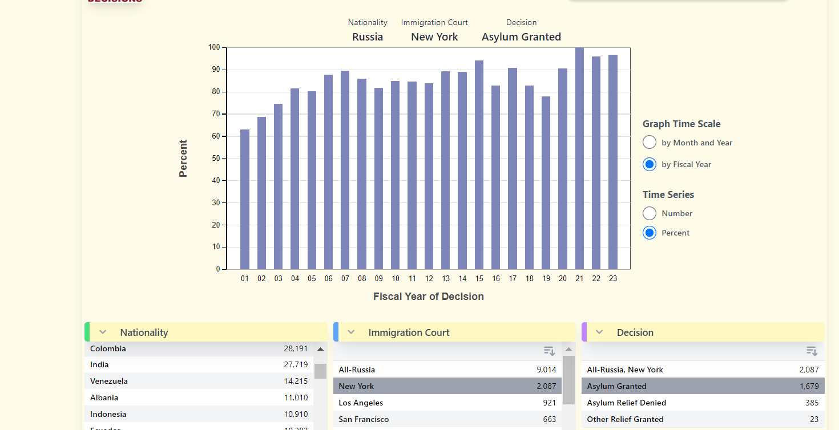Screen dimensions: 839x430
Task: Choose Venezuela in Nationality list
Action: 199,381
